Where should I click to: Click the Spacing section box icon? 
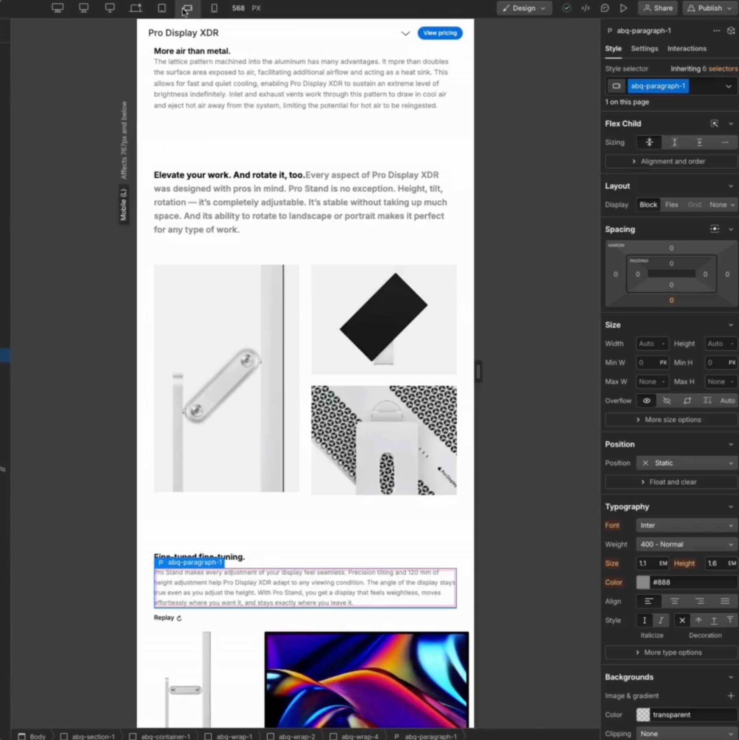point(715,229)
